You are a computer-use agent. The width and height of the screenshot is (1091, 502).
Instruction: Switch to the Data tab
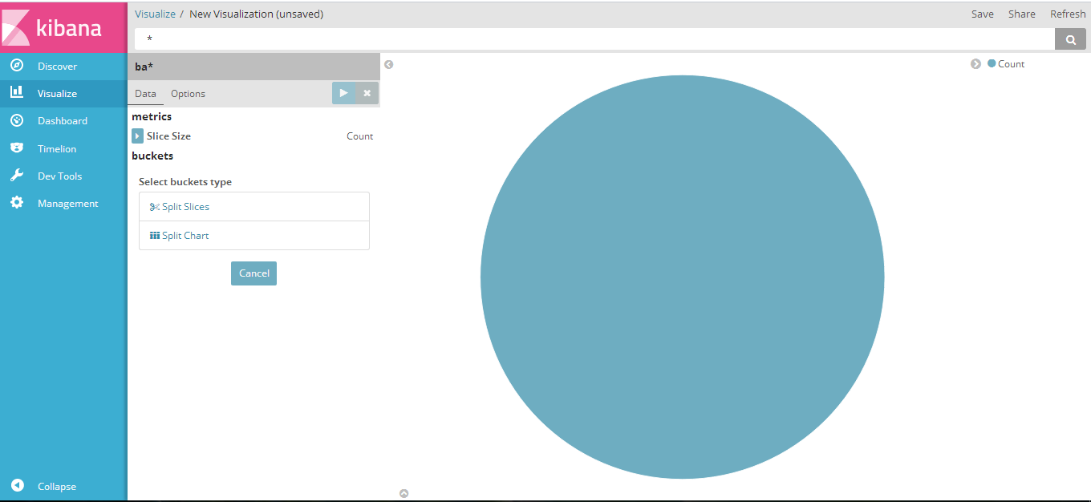[145, 94]
